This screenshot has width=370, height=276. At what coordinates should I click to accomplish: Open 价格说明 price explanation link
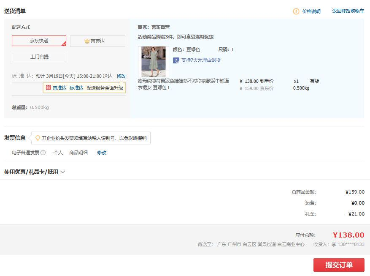pyautogui.click(x=311, y=11)
